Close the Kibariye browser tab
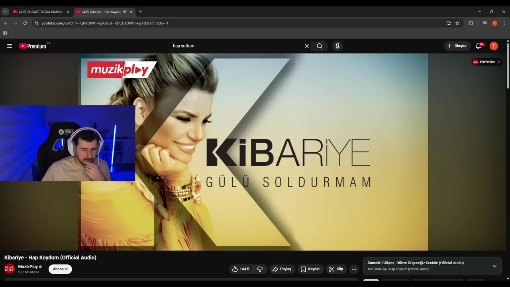The image size is (510, 287). (131, 12)
